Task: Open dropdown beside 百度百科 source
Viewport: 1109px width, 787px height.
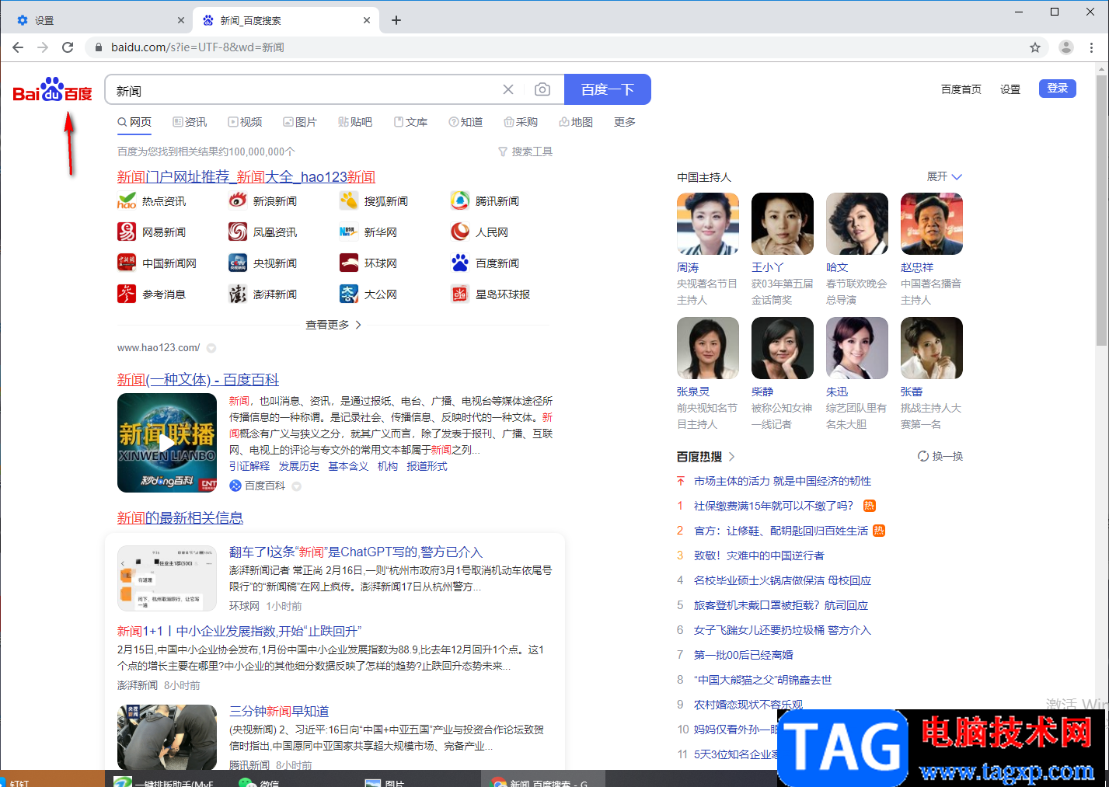Action: pyautogui.click(x=296, y=486)
